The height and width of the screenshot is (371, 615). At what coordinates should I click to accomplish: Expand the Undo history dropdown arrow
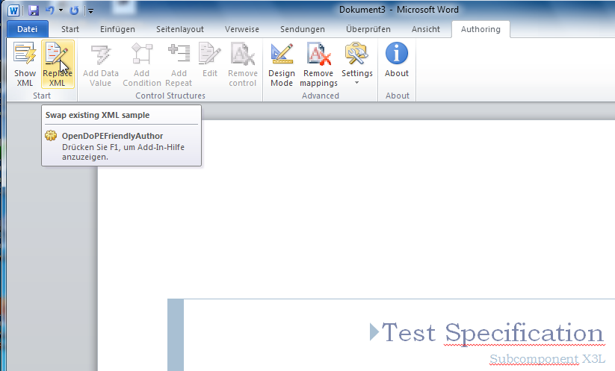[61, 10]
